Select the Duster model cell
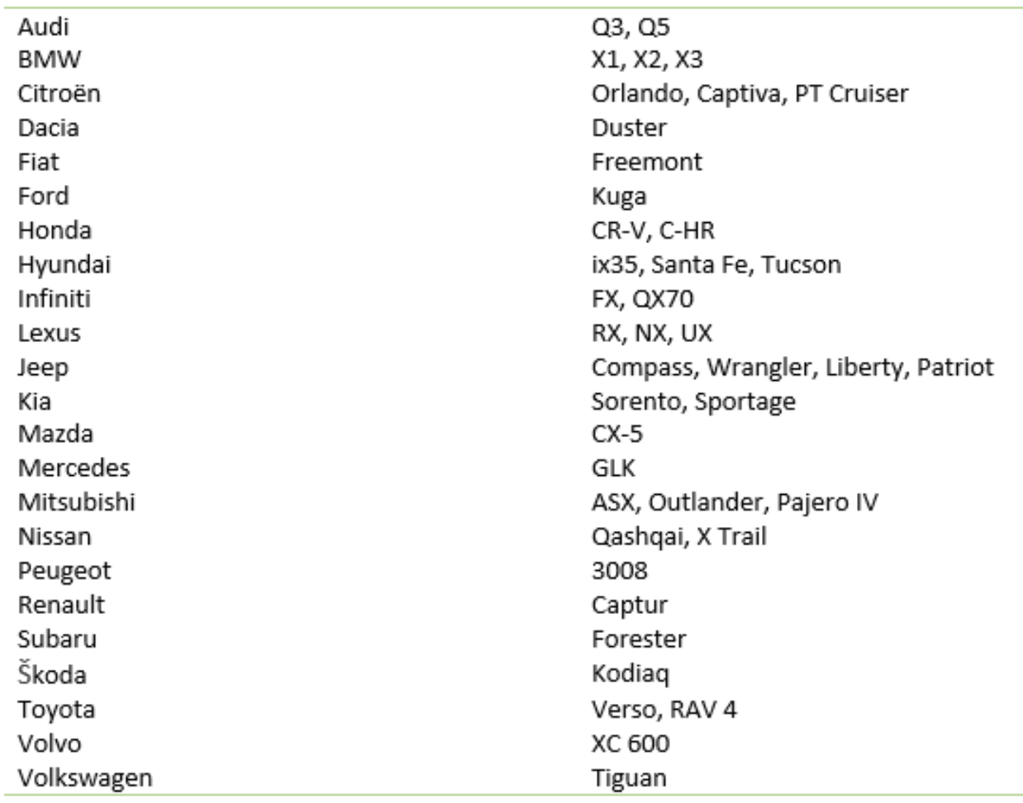Viewport: 1023px width, 803px height. point(629,128)
